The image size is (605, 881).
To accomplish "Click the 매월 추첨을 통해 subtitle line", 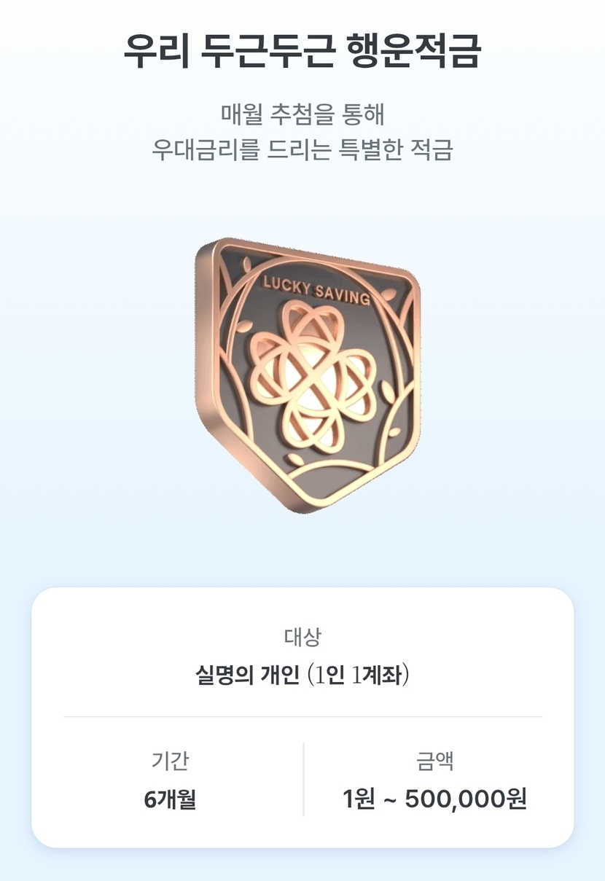I will coord(302,114).
